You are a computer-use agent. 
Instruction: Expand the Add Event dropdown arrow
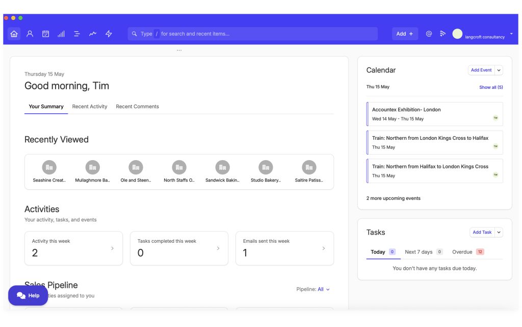[x=499, y=70]
